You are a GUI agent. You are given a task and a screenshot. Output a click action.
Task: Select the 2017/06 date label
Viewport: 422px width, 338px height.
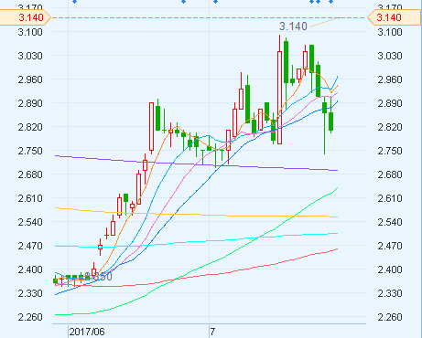click(87, 332)
